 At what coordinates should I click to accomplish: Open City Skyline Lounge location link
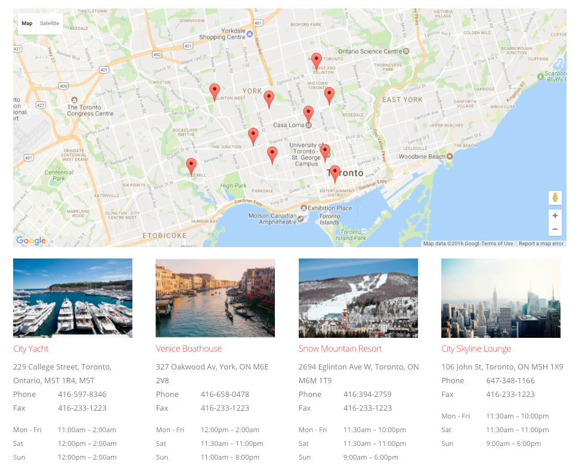pos(476,349)
